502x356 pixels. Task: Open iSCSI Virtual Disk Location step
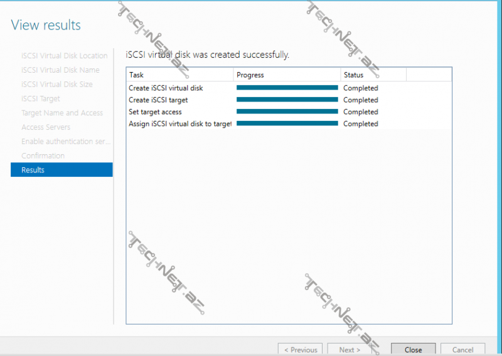click(x=64, y=56)
